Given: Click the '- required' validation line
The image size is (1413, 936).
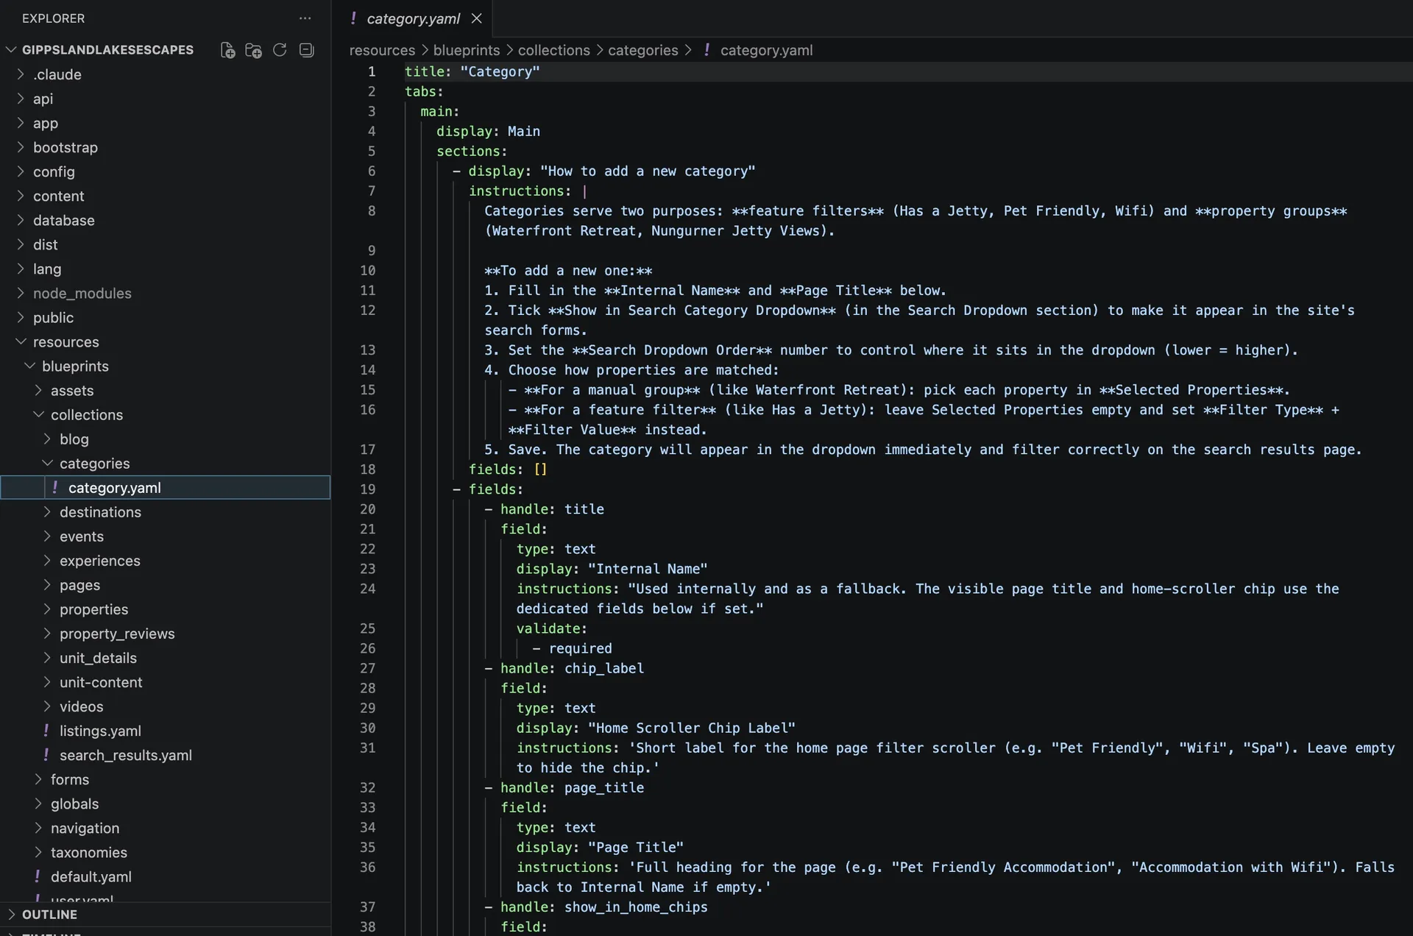Looking at the screenshot, I should [573, 648].
